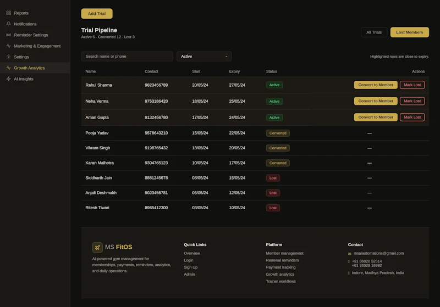Open the Overview footer link
Viewport: 440px width, 307px height.
[191, 253]
